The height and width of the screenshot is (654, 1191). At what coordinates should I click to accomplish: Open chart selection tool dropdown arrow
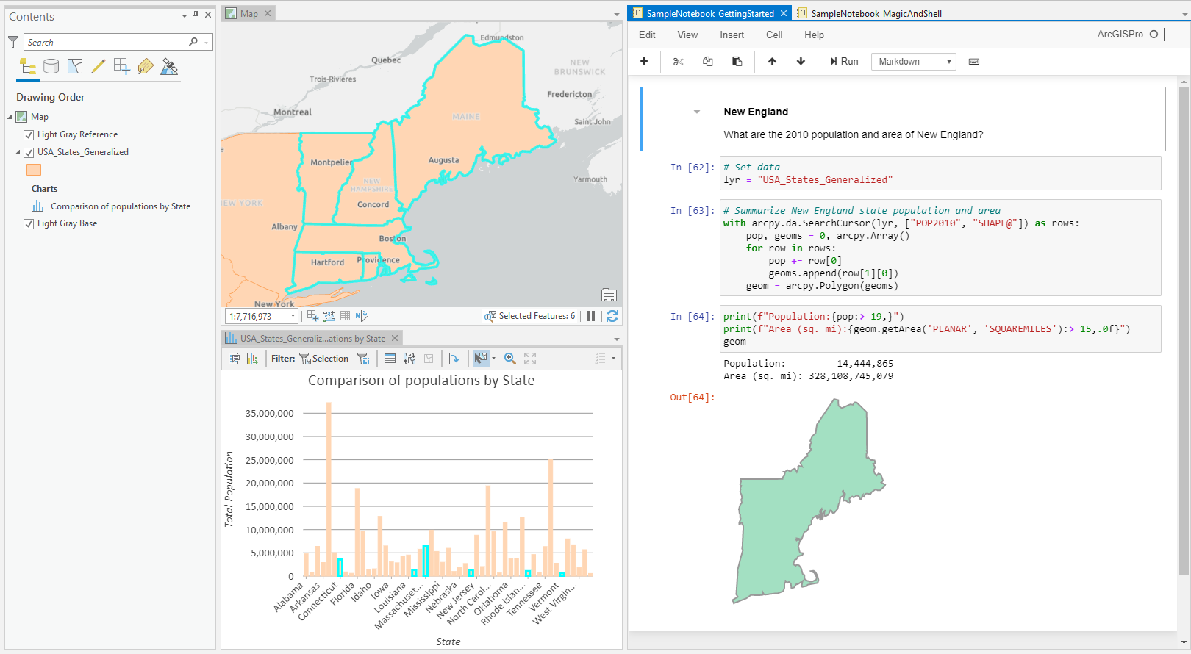pos(493,359)
